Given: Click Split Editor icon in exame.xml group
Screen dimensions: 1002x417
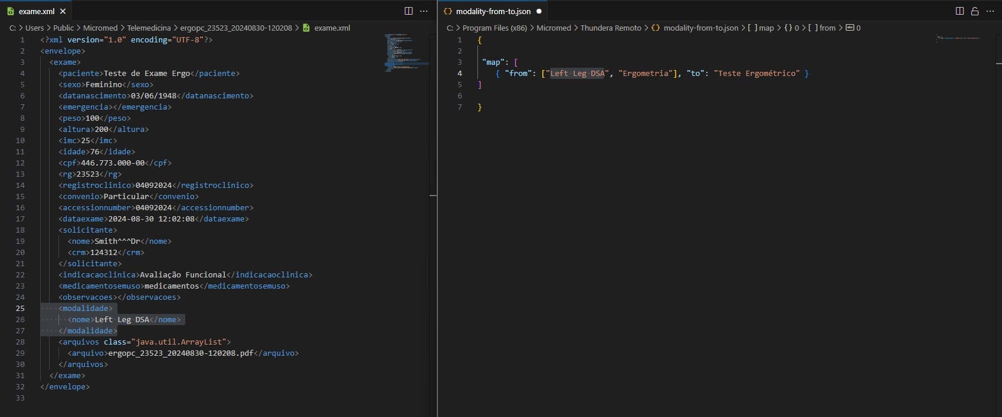Looking at the screenshot, I should tap(408, 11).
